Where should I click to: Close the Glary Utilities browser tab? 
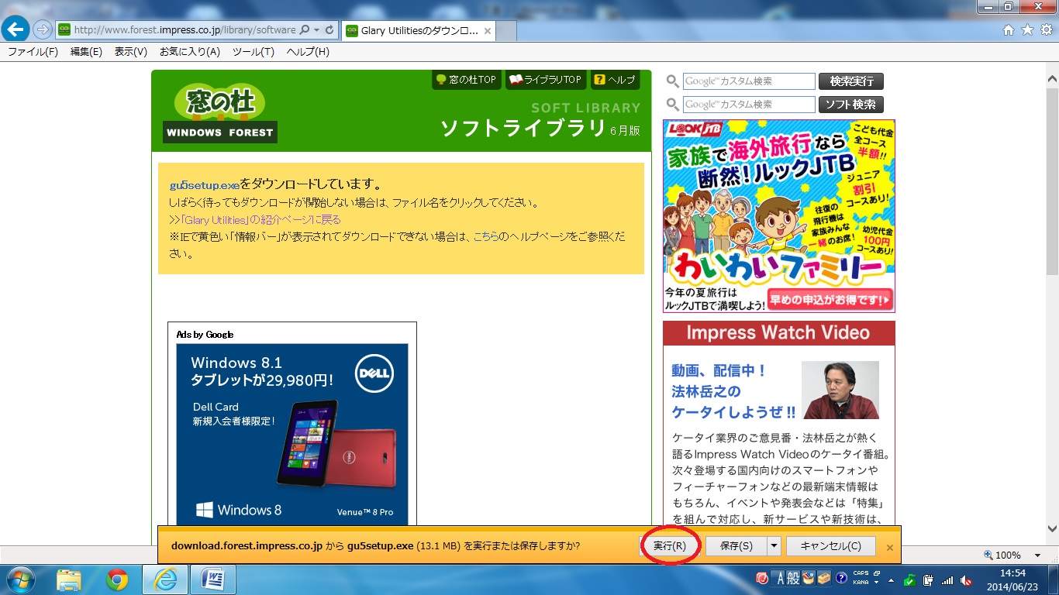point(488,31)
